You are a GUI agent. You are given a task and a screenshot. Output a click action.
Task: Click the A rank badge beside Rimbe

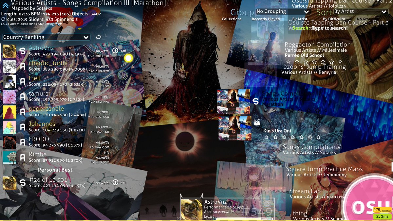click(x=22, y=157)
